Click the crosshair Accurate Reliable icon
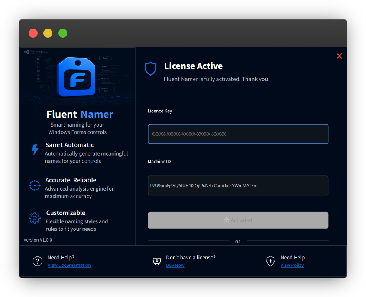 pyautogui.click(x=35, y=185)
